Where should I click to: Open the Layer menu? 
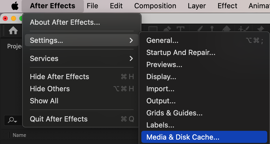197,6
